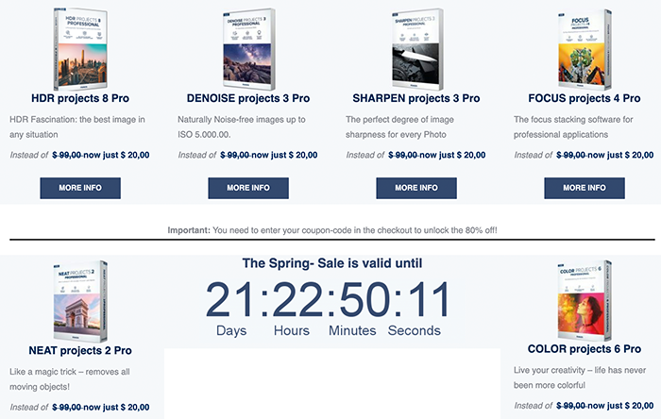The image size is (661, 419).
Task: Click the 'Important' coupon-code notice text
Action: click(x=332, y=230)
